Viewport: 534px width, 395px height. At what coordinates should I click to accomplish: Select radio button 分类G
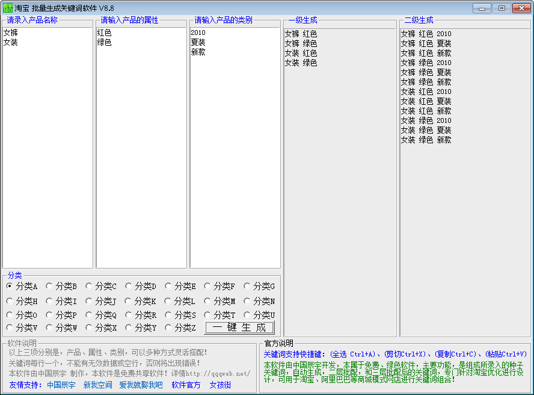pyautogui.click(x=259, y=286)
